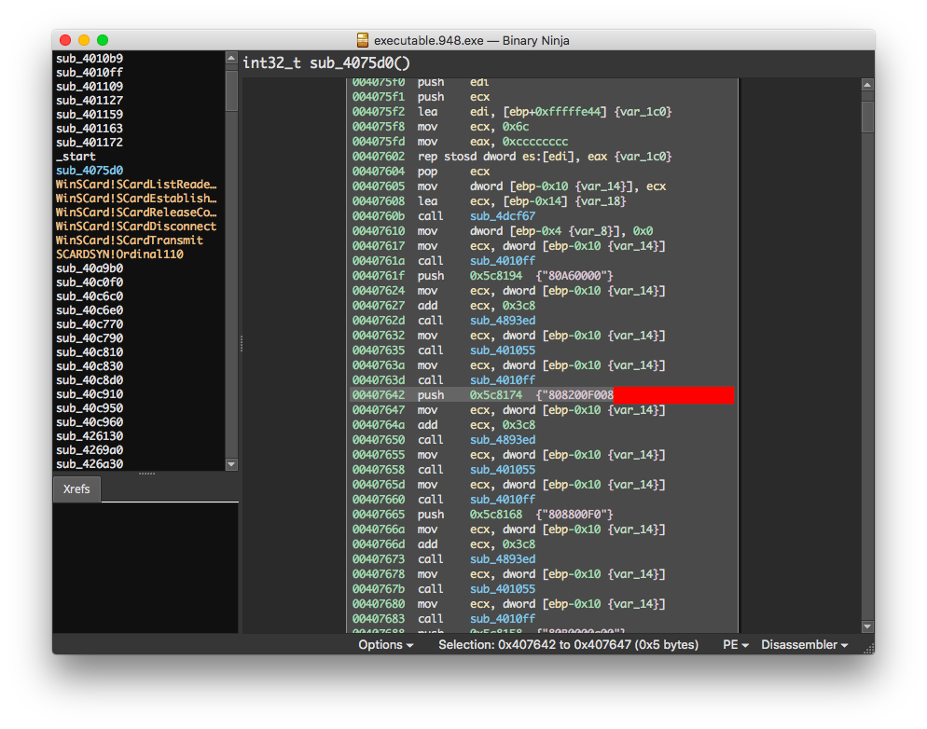927x729 pixels.
Task: Select the Xrefs tab
Action: (x=76, y=489)
